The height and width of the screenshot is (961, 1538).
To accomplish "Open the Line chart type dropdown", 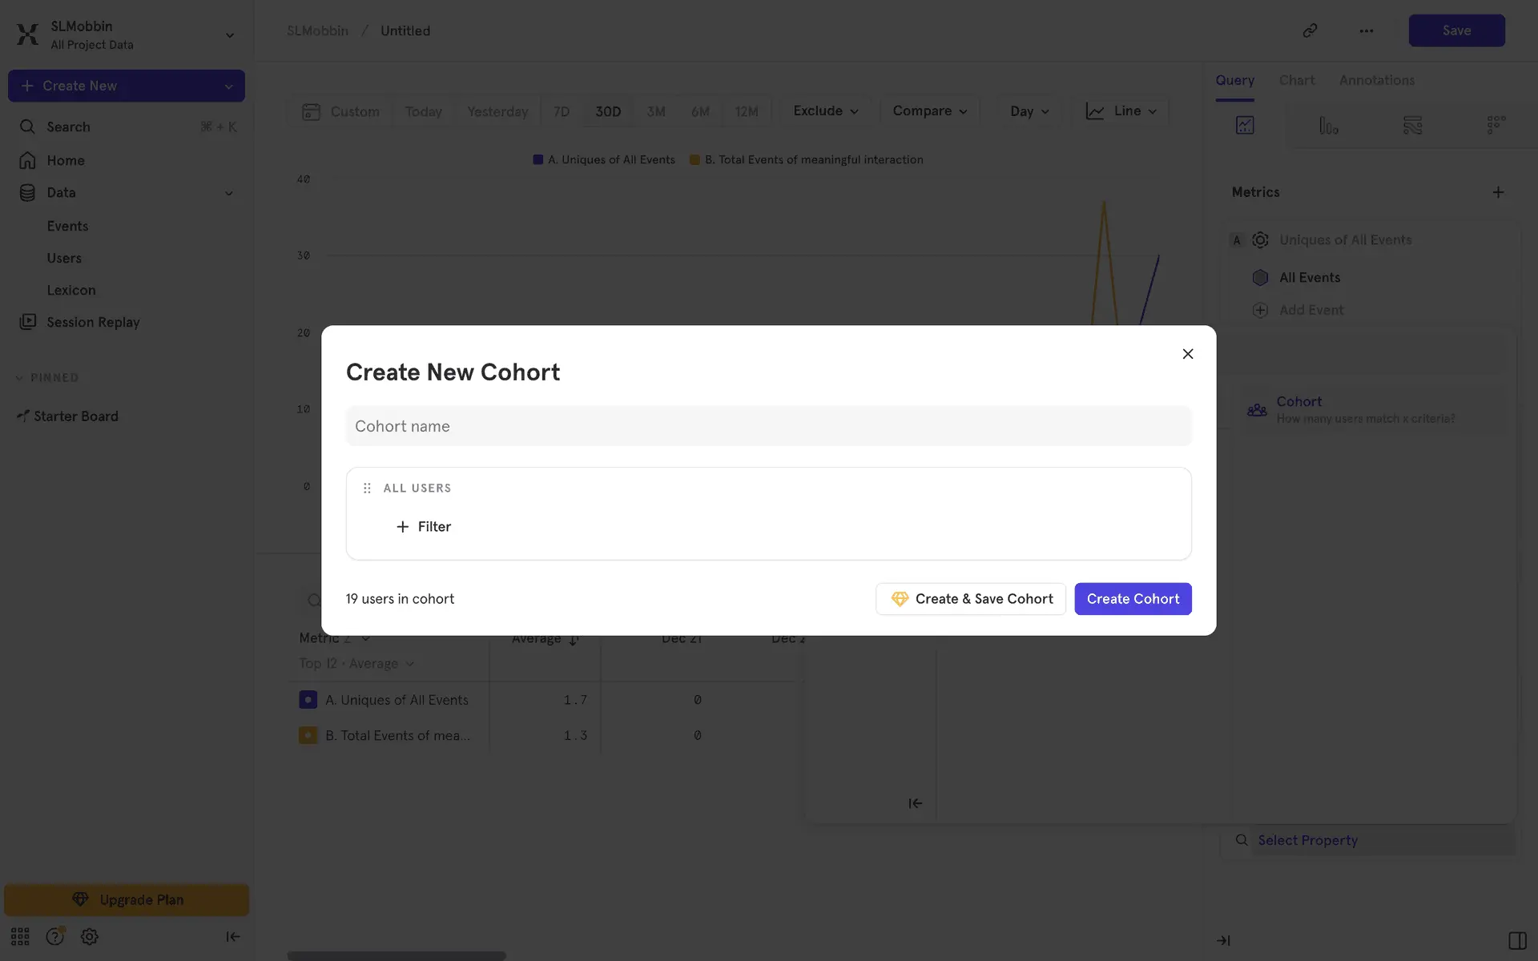I will [x=1121, y=111].
